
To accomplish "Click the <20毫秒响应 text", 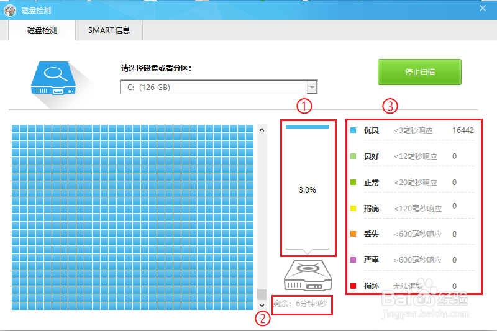I will (x=416, y=183).
